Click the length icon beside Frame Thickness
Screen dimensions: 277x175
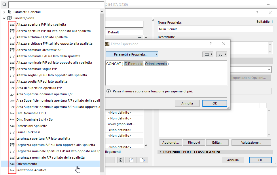click(x=12, y=132)
